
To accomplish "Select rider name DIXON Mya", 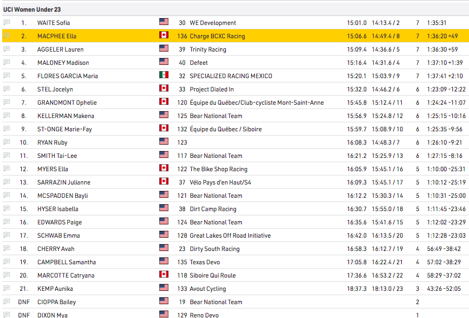I will (52, 315).
